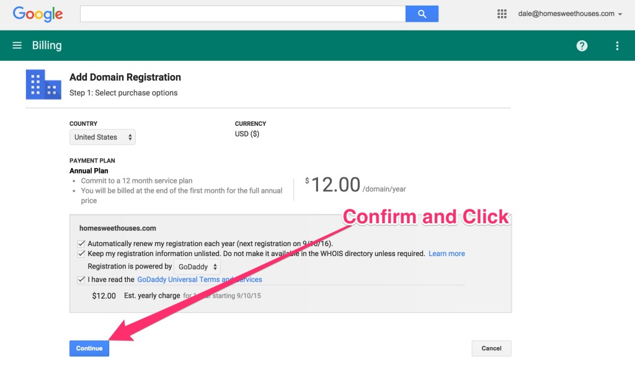Disable automatic yearly registration renewal

click(x=81, y=243)
